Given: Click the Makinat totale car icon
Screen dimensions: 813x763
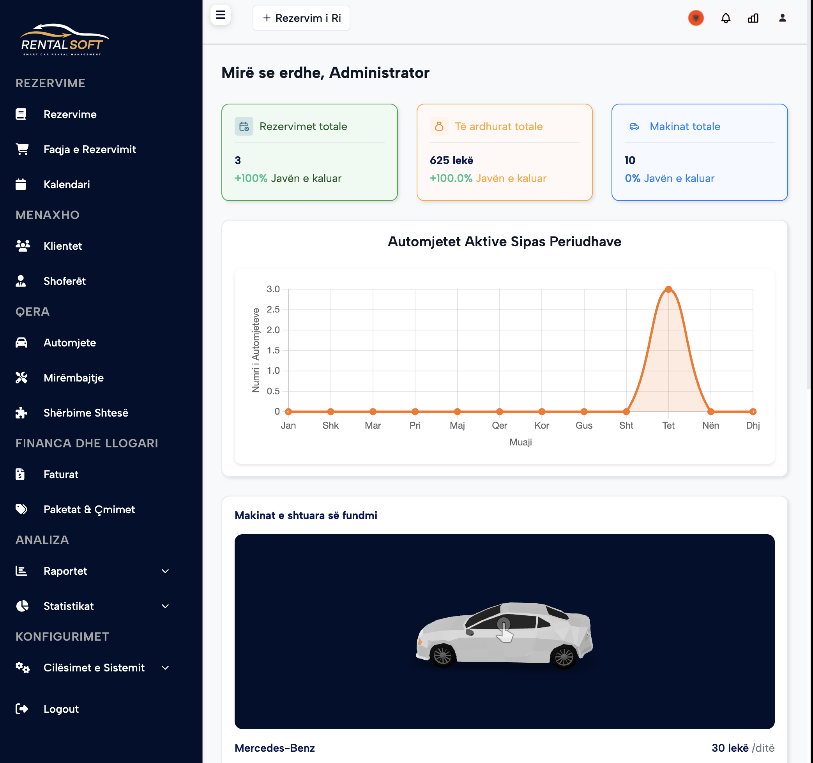Looking at the screenshot, I should point(634,126).
